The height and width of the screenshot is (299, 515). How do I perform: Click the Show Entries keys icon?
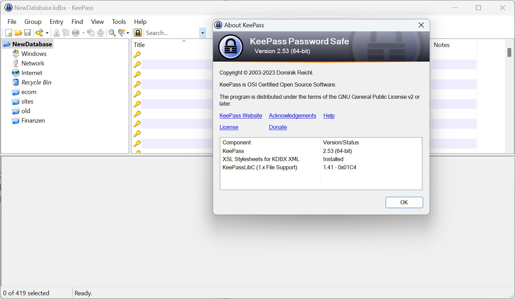(122, 33)
